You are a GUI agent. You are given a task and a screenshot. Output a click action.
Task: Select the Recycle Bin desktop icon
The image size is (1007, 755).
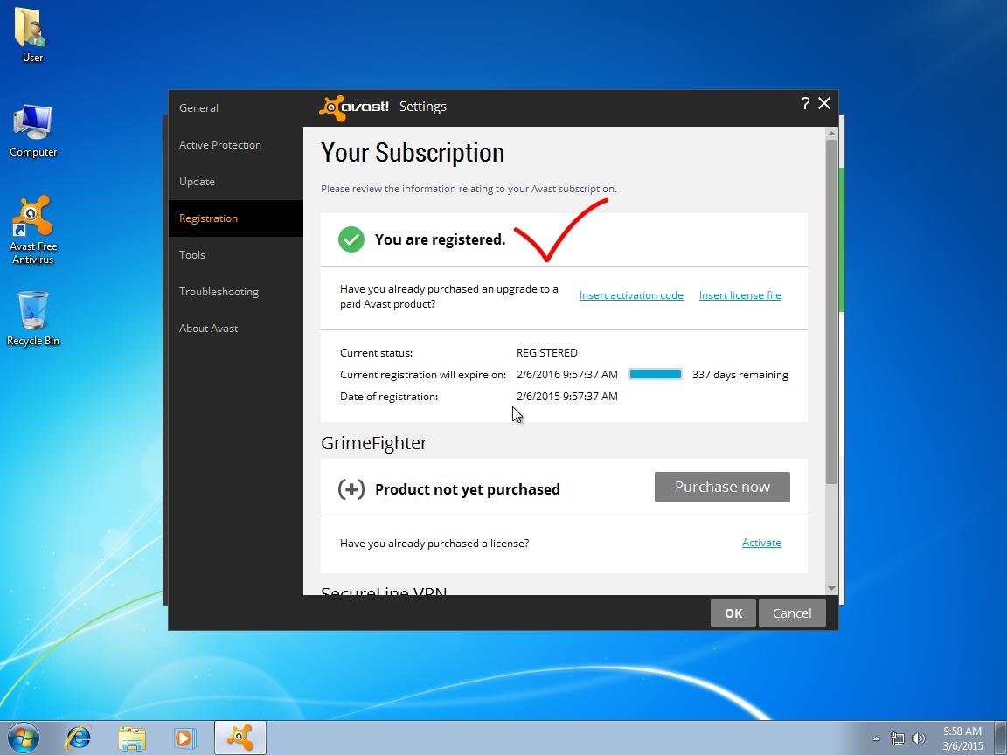pyautogui.click(x=32, y=318)
